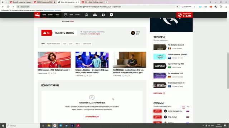
Task: Switch streams filter to РУС tab
Action: pos(188,107)
